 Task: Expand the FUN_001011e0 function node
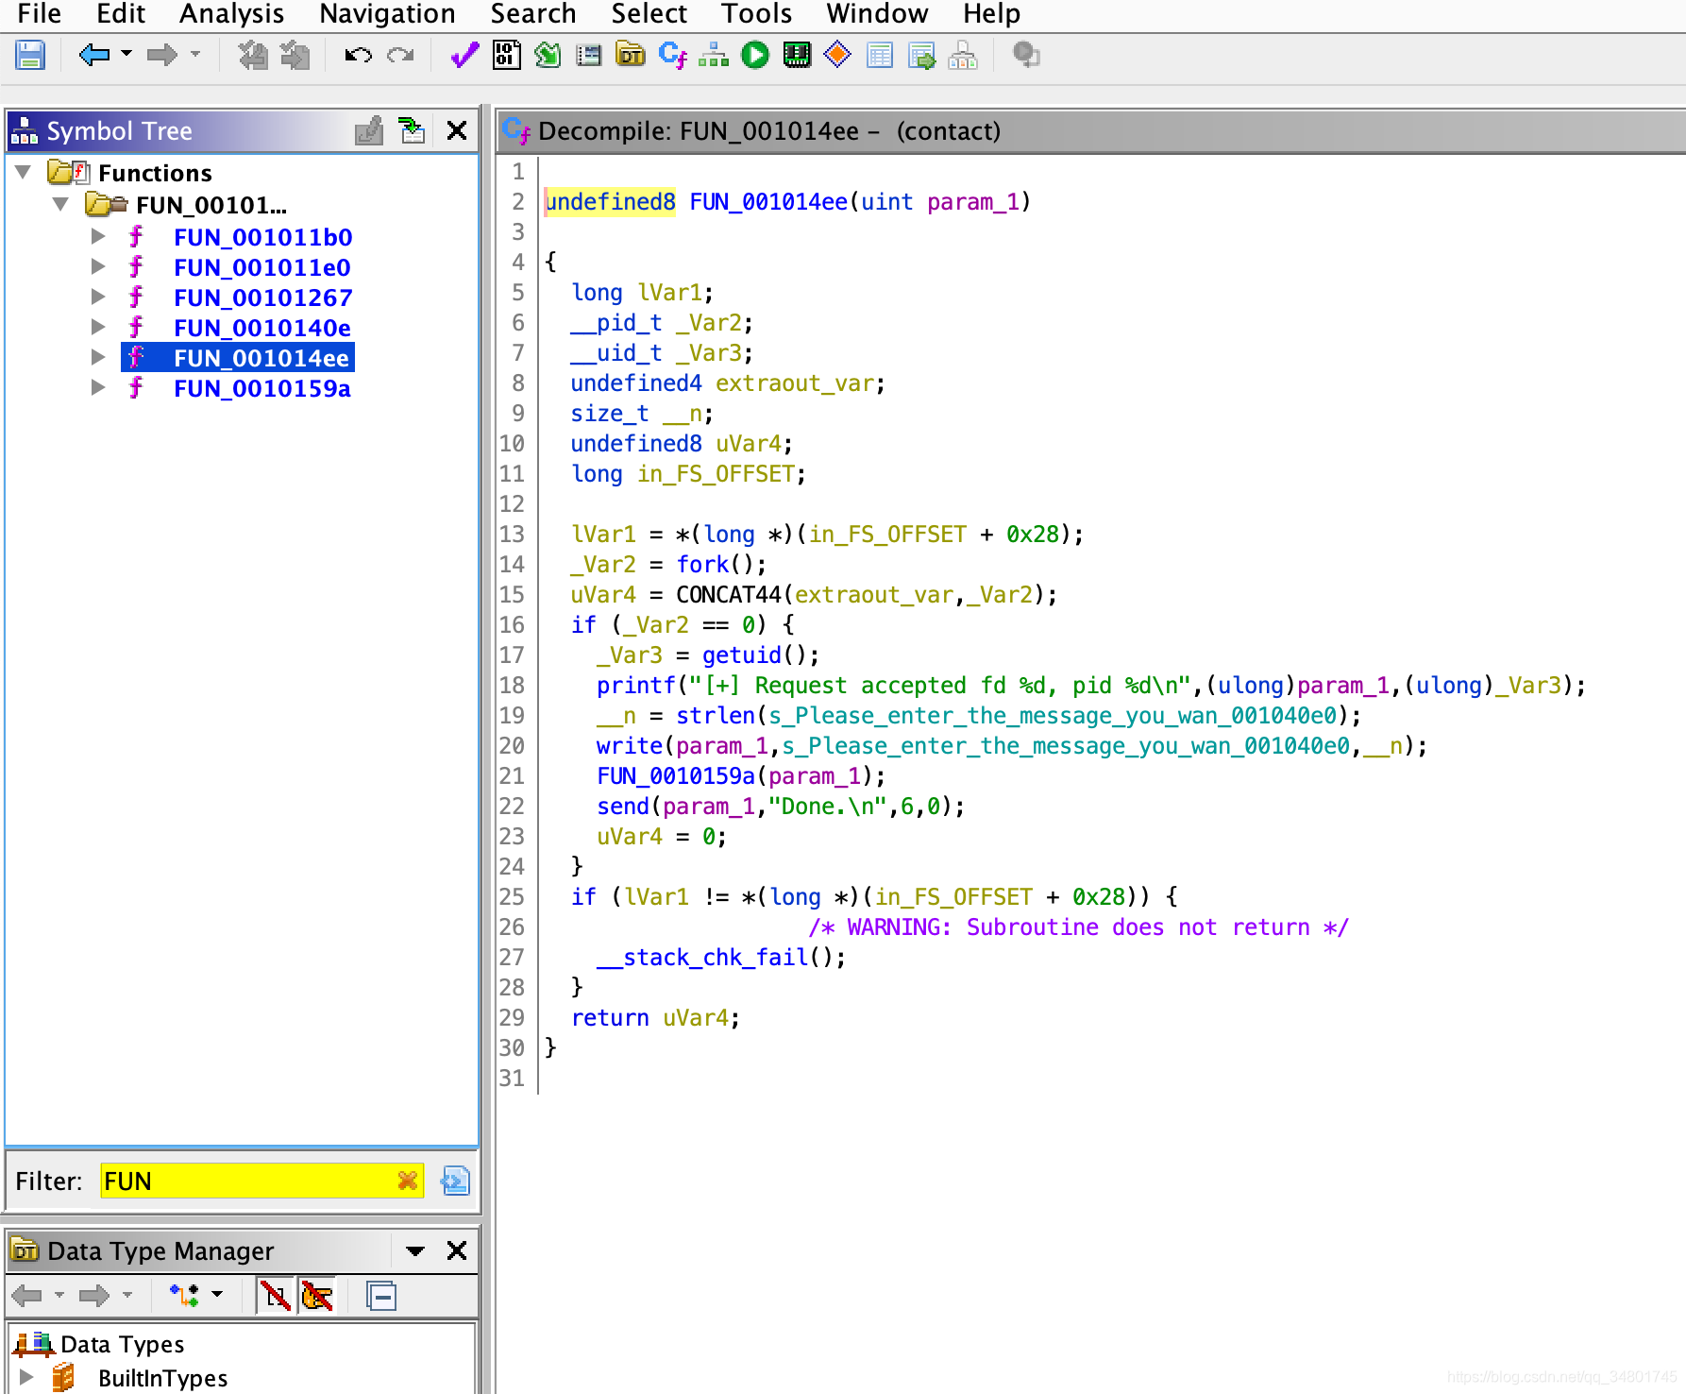98,266
